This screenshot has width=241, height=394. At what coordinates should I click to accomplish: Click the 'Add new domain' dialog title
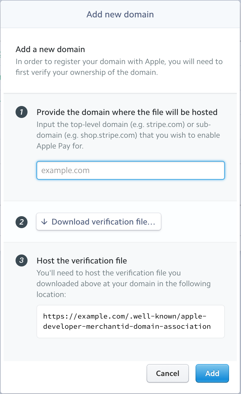tap(120, 14)
